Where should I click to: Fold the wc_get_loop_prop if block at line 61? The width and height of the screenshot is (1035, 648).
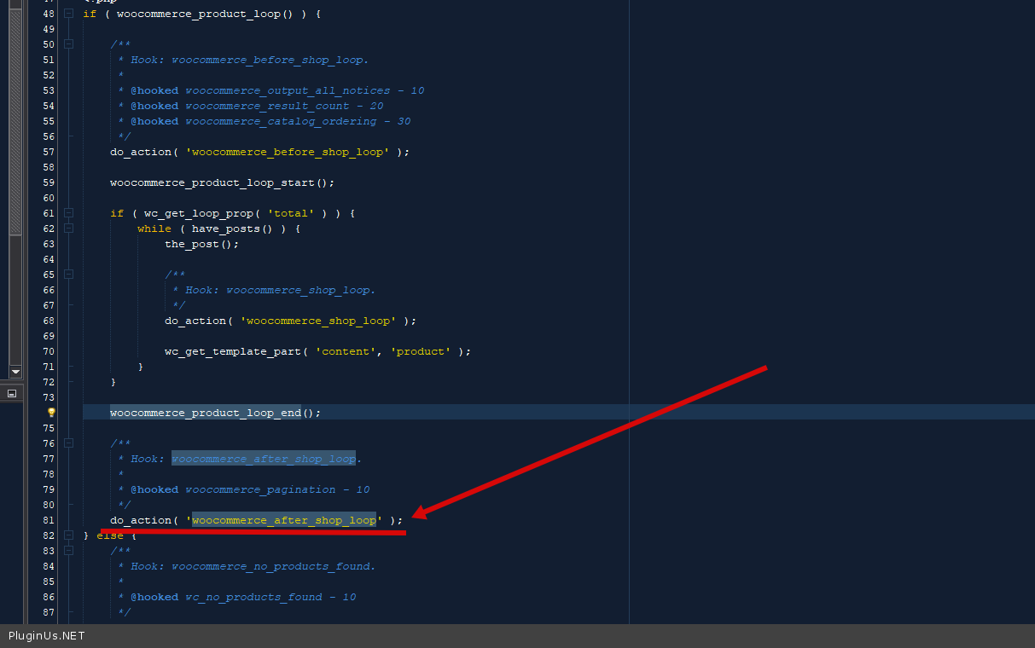(x=68, y=213)
